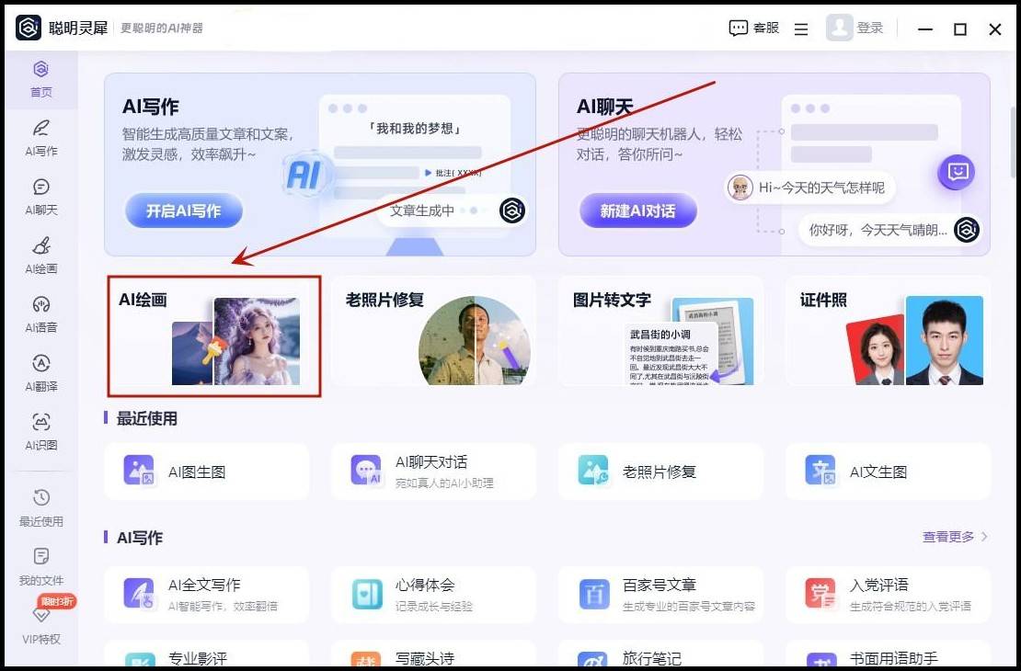Click the 文章生成中 status bubble
The image size is (1021, 671).
[x=452, y=210]
